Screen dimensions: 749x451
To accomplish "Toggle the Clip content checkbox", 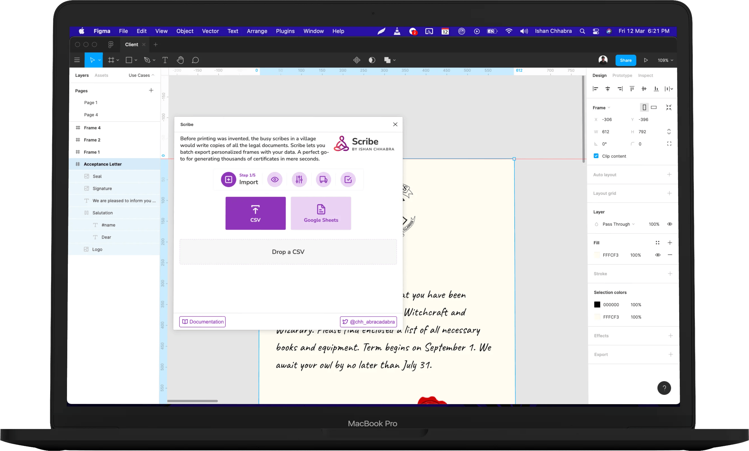I will pos(596,156).
